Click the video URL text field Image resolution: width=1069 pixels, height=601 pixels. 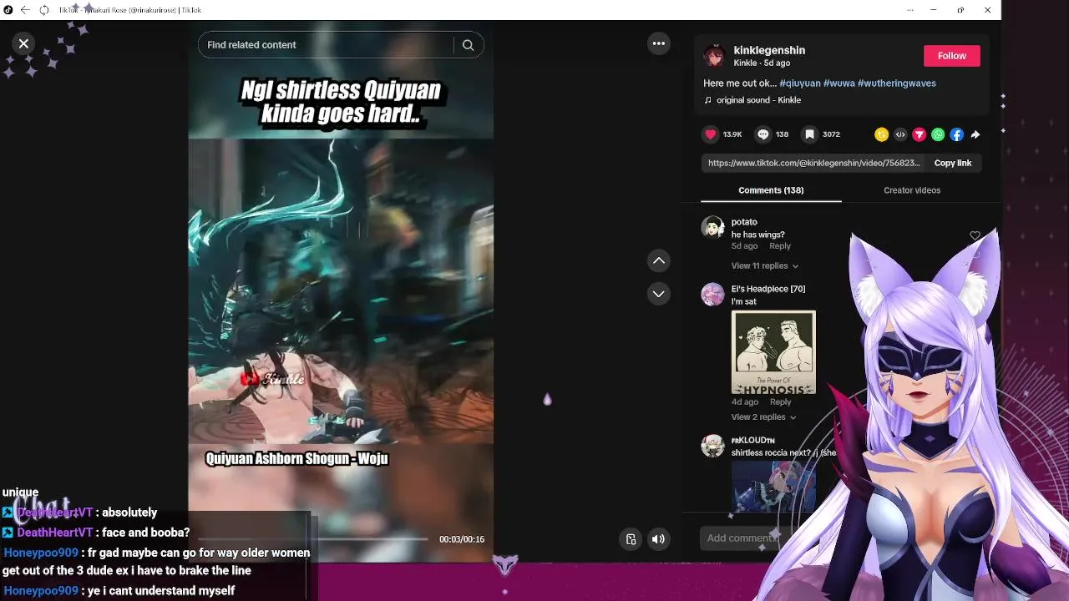pos(814,163)
